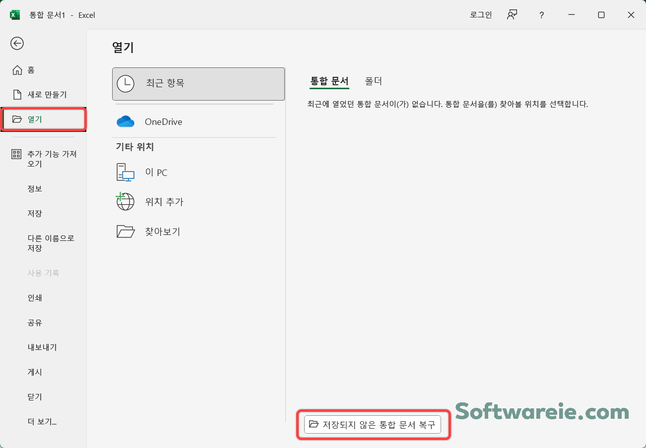Viewport: 646px width, 448px height.
Task: Open 인쇄 from the sidebar
Action: pyautogui.click(x=35, y=298)
